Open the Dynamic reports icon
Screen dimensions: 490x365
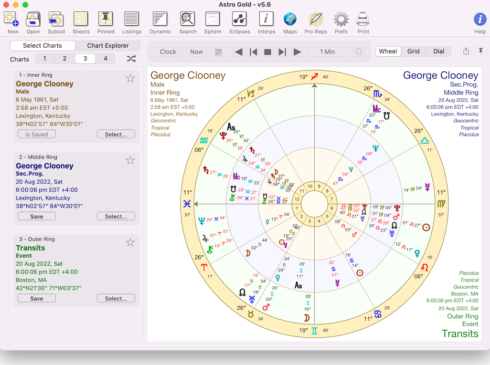point(160,20)
